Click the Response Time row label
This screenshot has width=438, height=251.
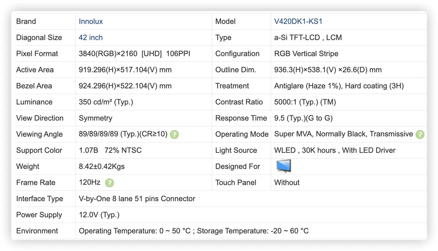pos(241,118)
